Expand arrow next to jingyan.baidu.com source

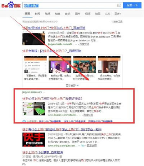pyautogui.click(x=44, y=92)
